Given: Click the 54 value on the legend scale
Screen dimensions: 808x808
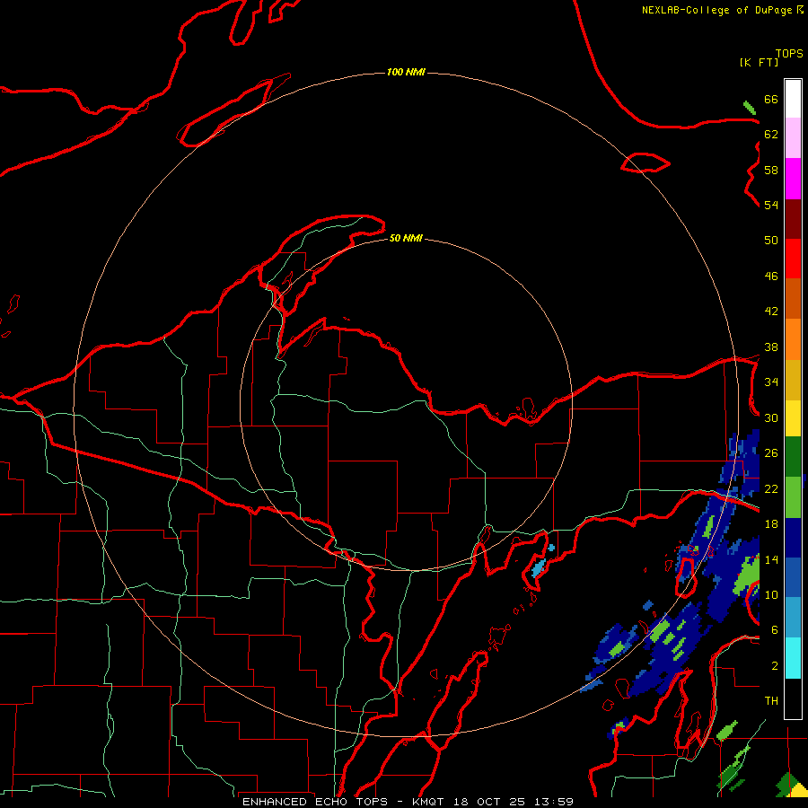Looking at the screenshot, I should click(x=771, y=205).
